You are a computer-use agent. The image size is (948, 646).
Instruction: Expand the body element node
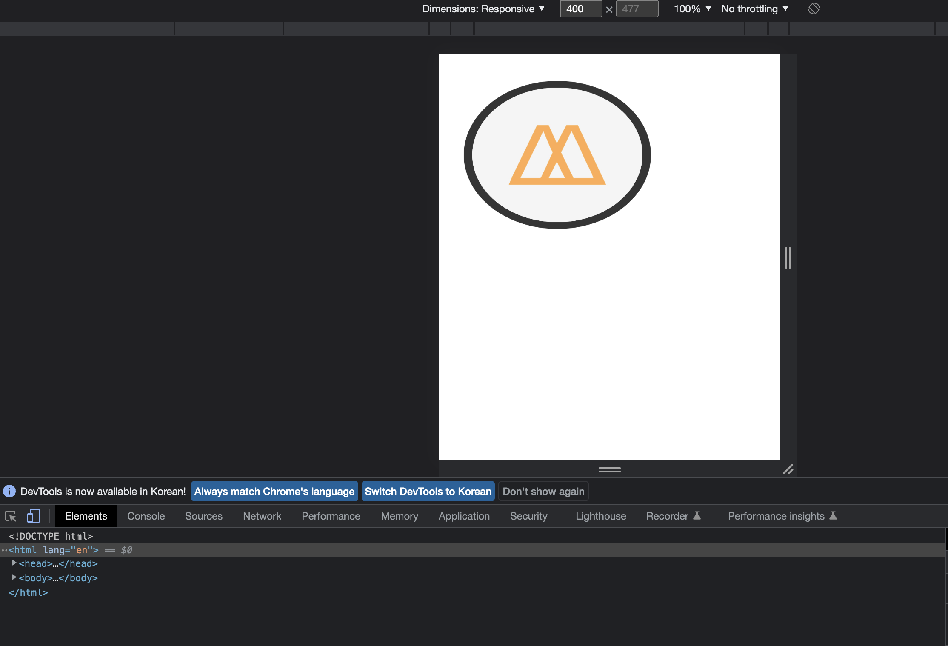(x=14, y=577)
